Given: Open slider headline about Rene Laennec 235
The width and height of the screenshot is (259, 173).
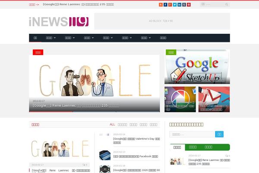Looking at the screenshot, I should pos(76,106).
